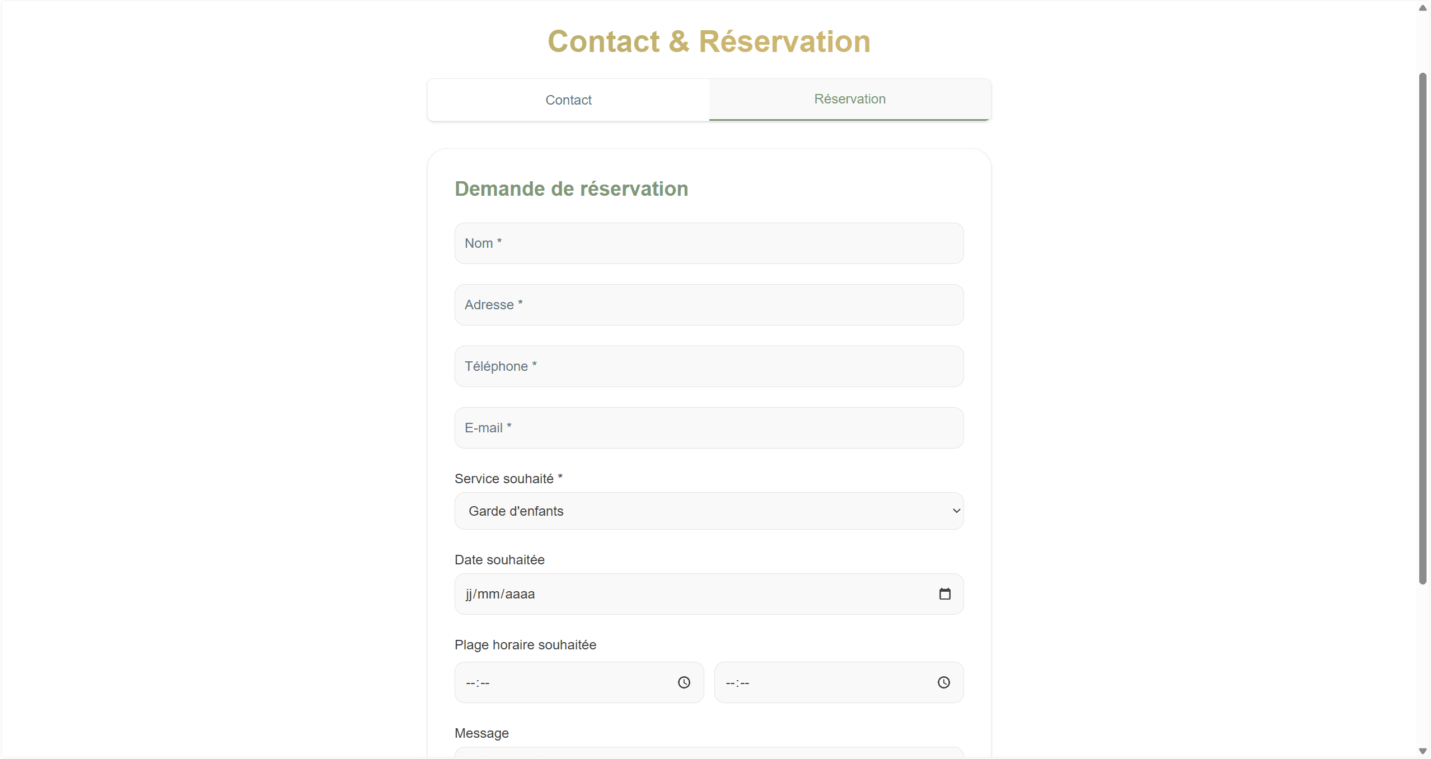Viewport: 1431px width, 759px height.
Task: Click the start time clock icon
Action: coord(684,682)
